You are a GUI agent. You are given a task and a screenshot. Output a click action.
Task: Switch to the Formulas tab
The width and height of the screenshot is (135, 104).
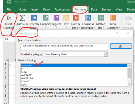point(80,9)
